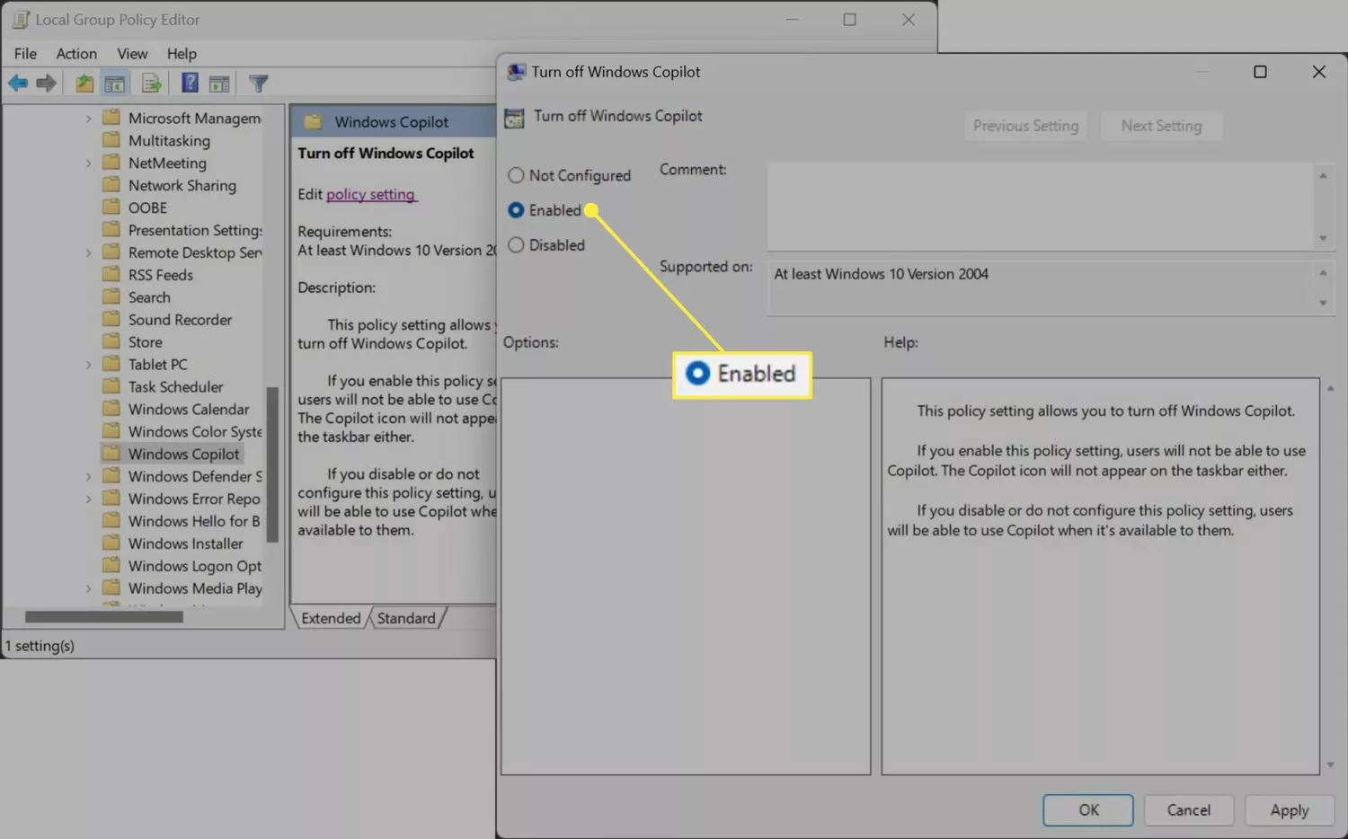
Task: Click the Export List toolbar icon
Action: pyautogui.click(x=152, y=84)
